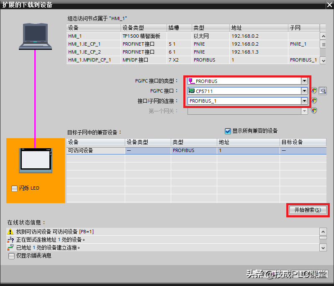Click the icon beside 正在尝试连接地址 message
The height and width of the screenshot is (286, 334).
10,240
